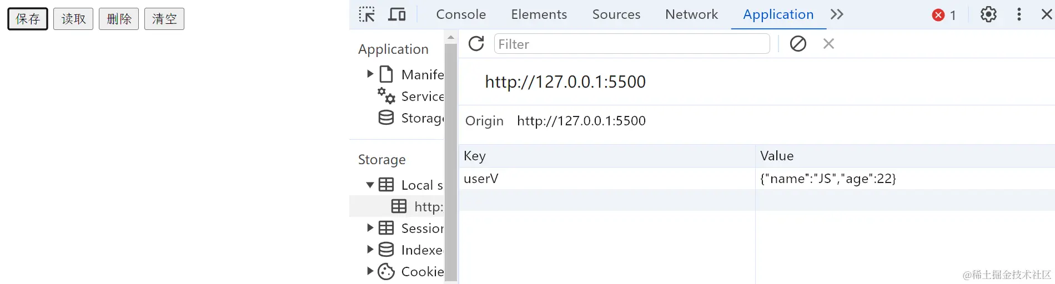1055x284 pixels.
Task: Open the Network tab
Action: point(691,14)
